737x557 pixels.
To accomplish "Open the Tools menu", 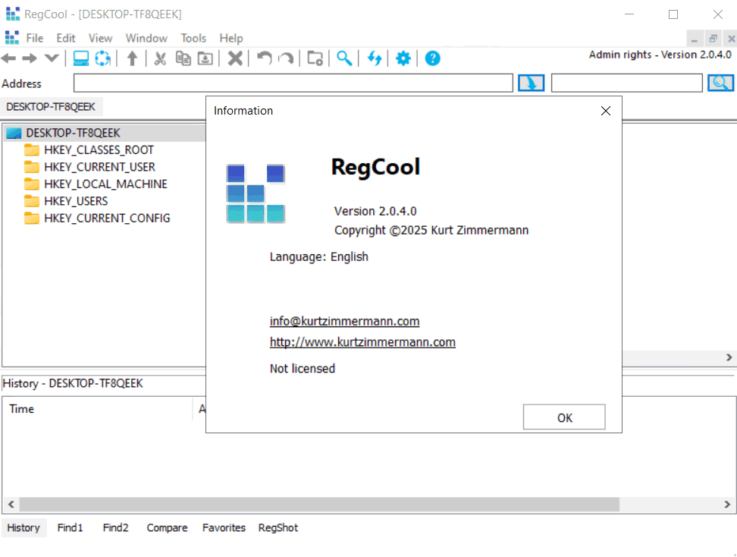I will click(x=193, y=38).
